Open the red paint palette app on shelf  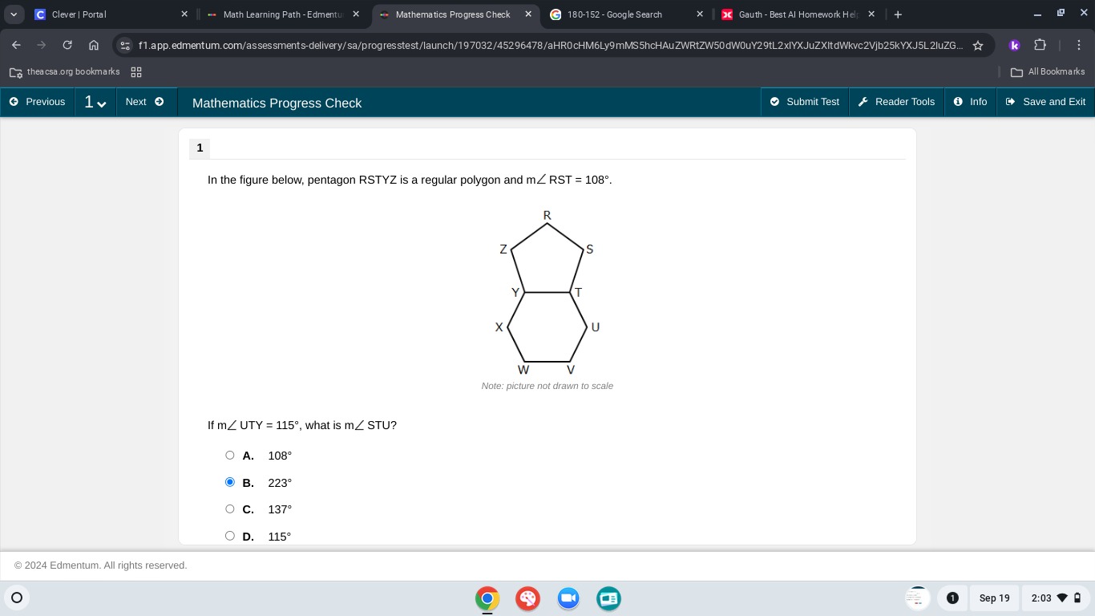(x=527, y=598)
